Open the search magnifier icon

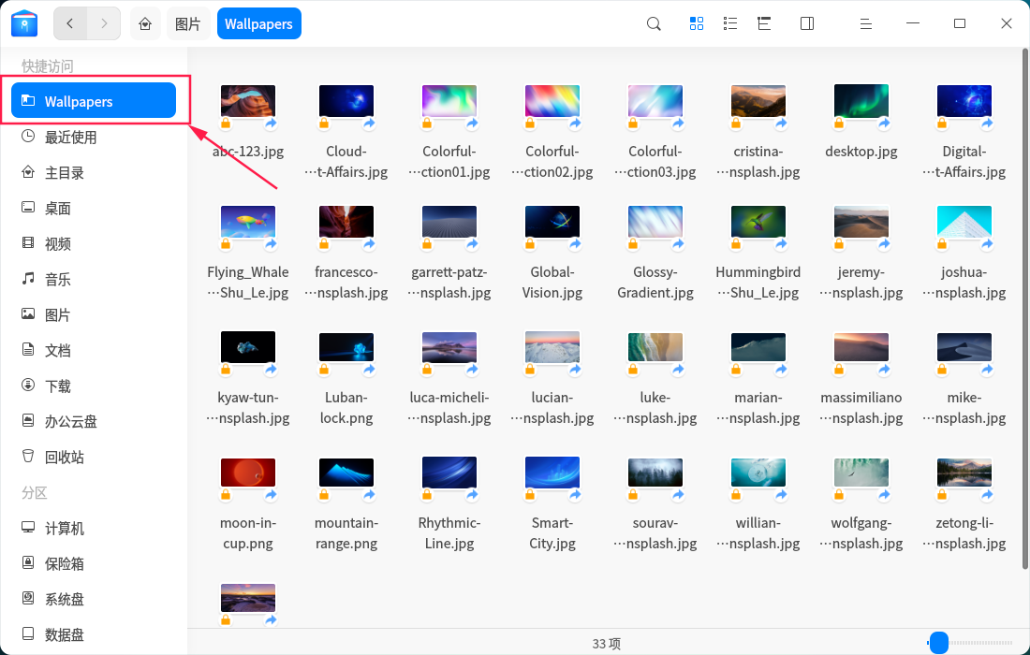pos(654,24)
